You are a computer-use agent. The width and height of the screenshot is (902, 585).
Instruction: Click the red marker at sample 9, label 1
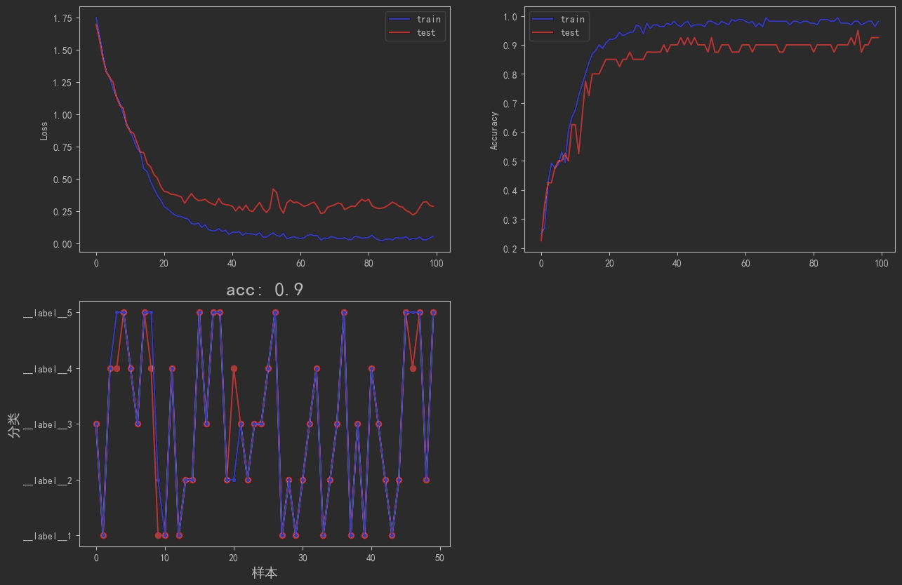coord(158,535)
